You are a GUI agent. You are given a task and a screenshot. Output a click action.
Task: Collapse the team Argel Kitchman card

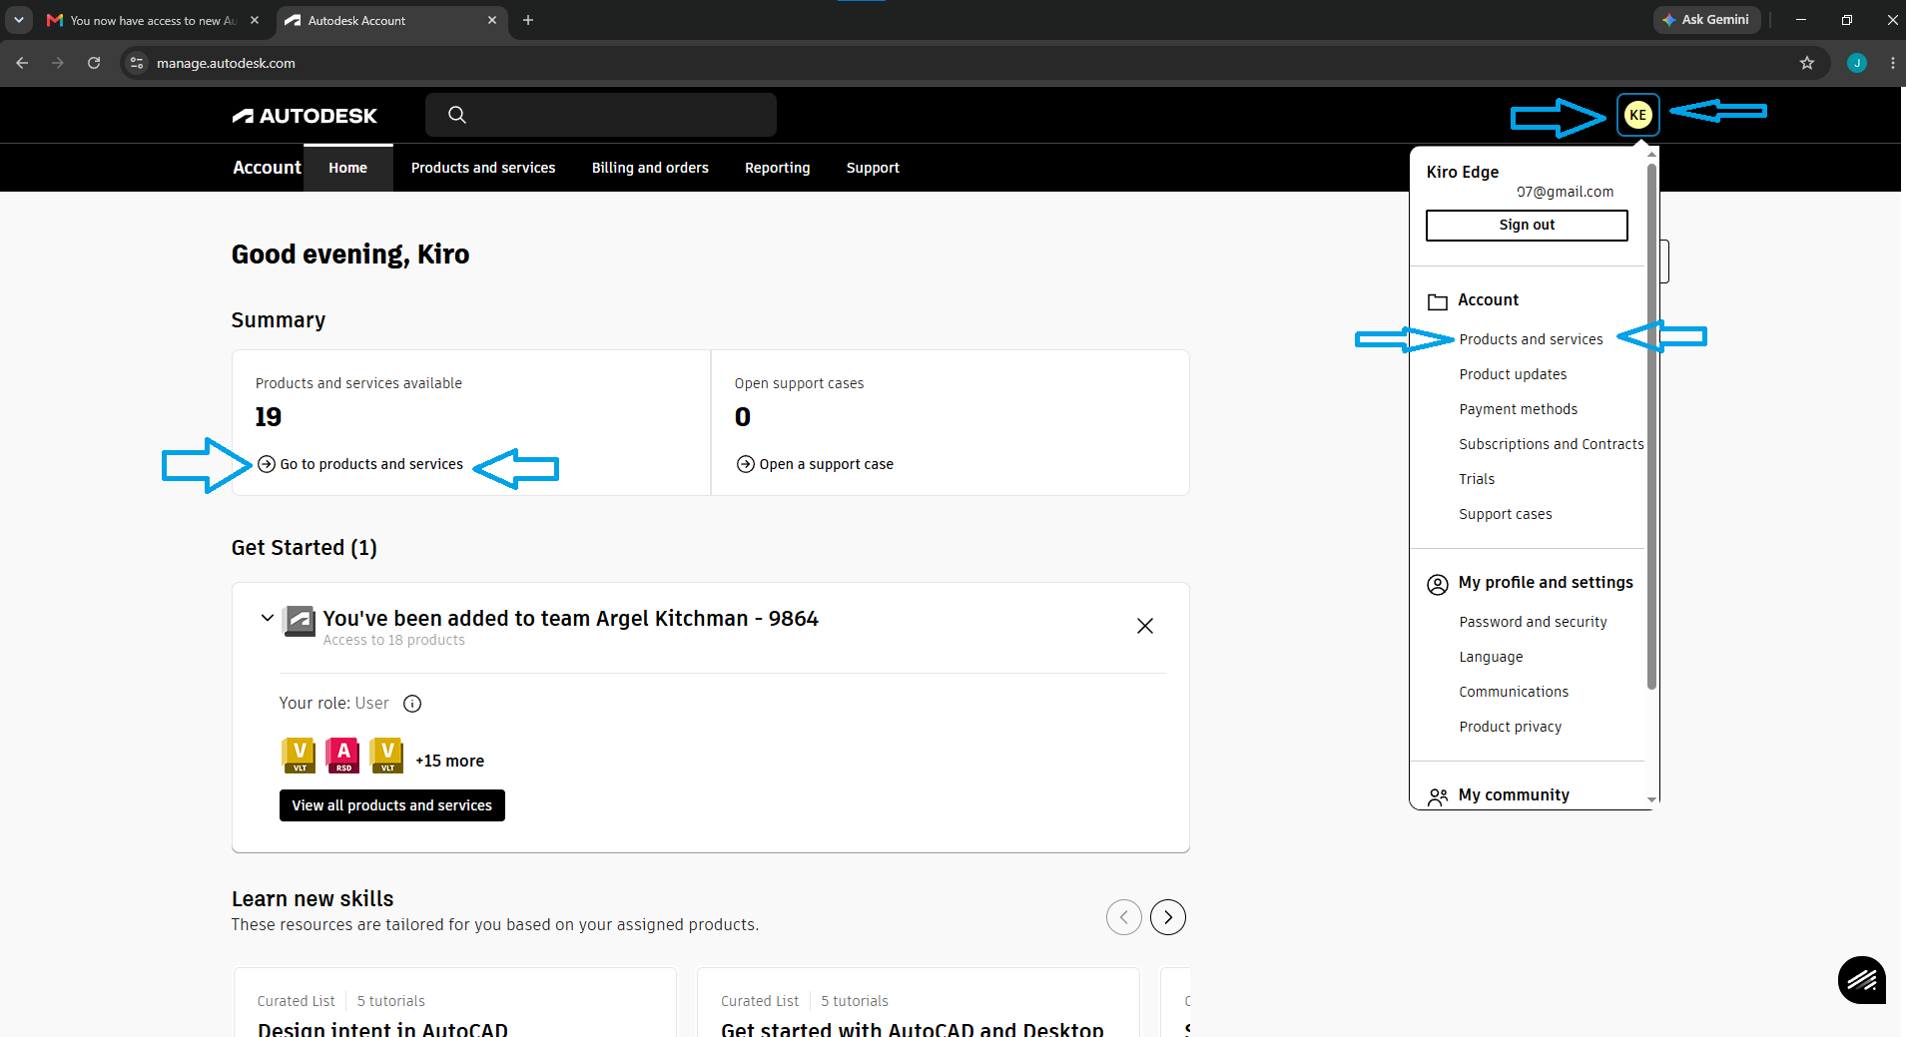tap(267, 618)
